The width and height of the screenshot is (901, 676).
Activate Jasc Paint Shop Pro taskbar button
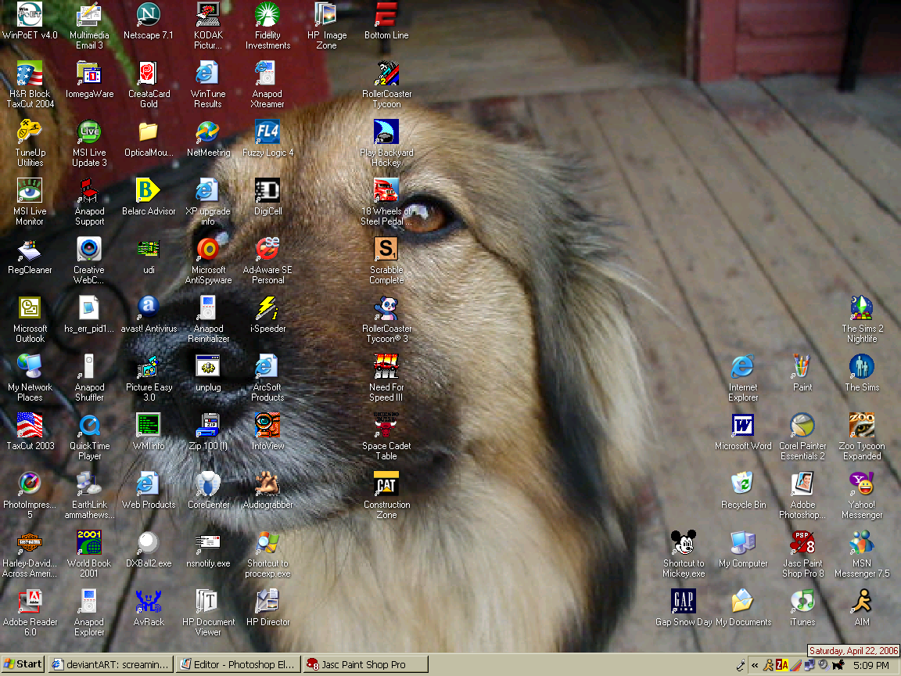click(366, 664)
